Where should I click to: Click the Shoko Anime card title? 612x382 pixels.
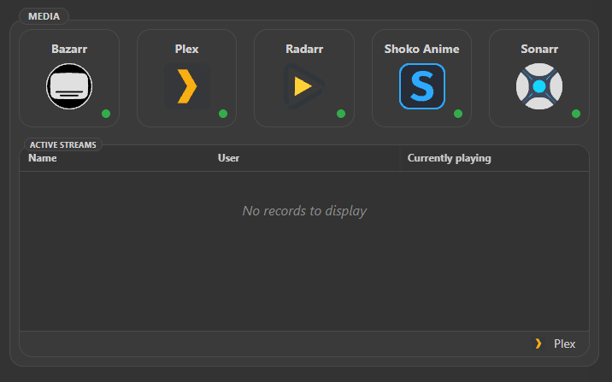pyautogui.click(x=421, y=50)
